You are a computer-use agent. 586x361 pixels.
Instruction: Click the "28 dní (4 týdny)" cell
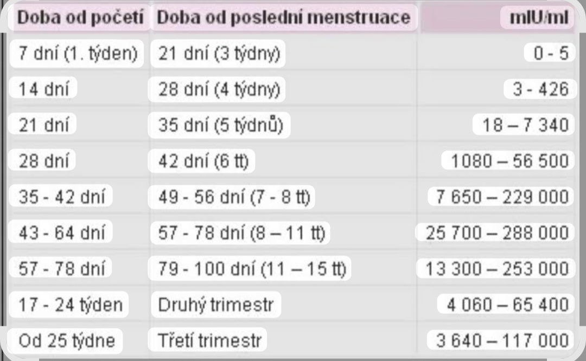coord(219,89)
